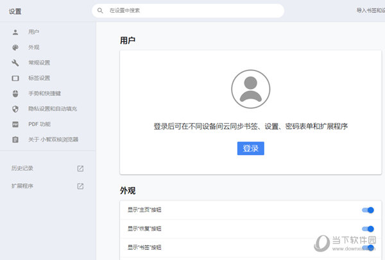
Task: Click the tab icon for 标签设置
Action: (x=15, y=78)
